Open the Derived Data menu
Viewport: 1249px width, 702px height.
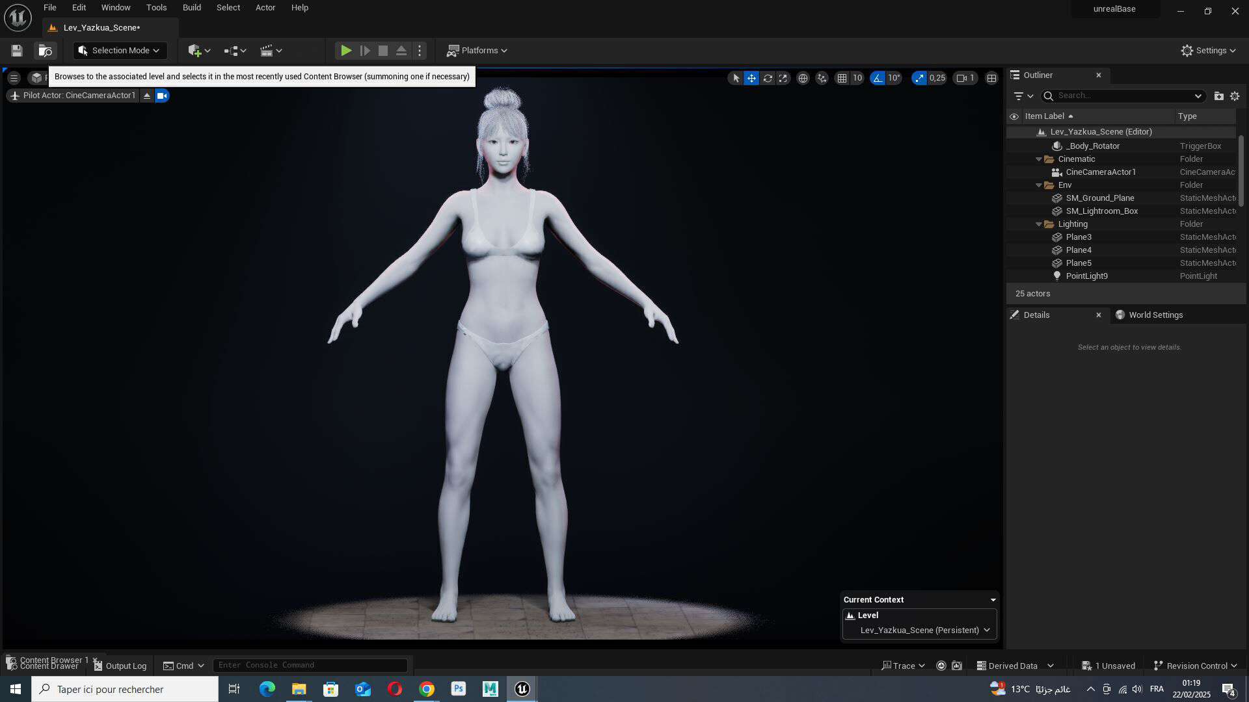coord(1015,666)
